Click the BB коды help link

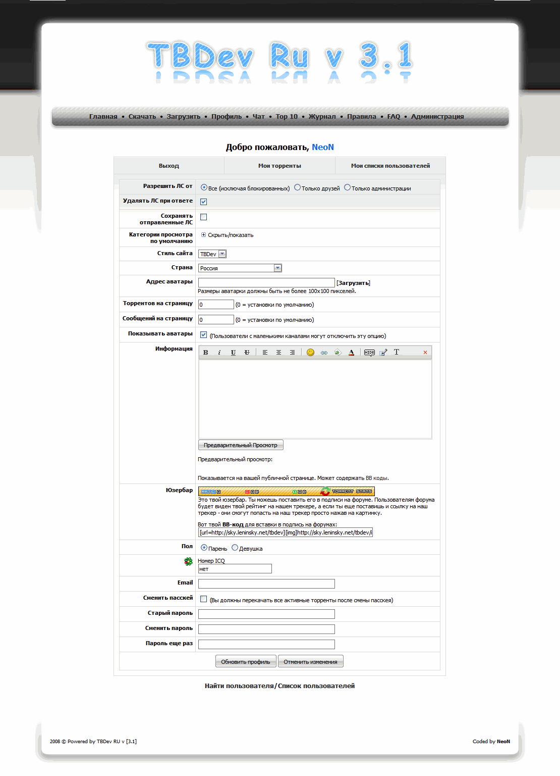[377, 478]
